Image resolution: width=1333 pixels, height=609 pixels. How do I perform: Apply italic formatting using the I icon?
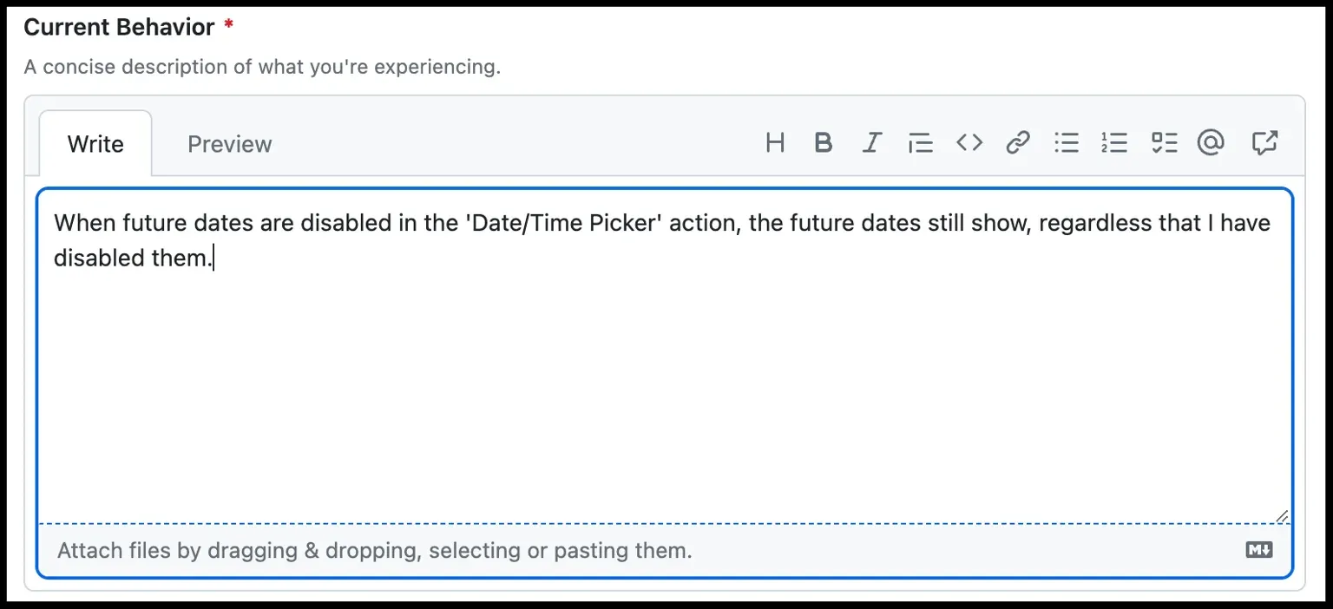click(872, 142)
